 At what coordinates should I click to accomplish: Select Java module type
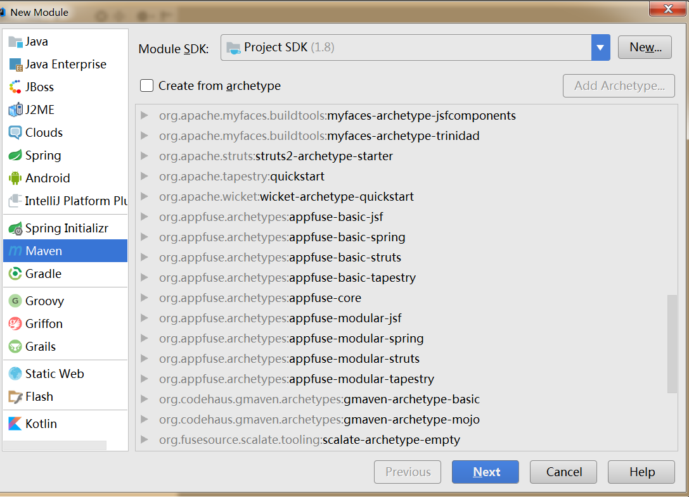[65, 42]
